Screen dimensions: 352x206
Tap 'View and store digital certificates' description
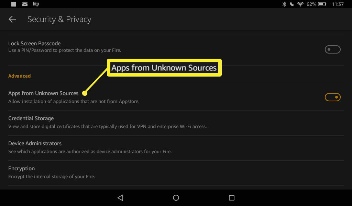108,126
